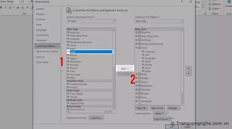Apply Underline from the Font group
The image size is (232, 129).
pos(10,7)
